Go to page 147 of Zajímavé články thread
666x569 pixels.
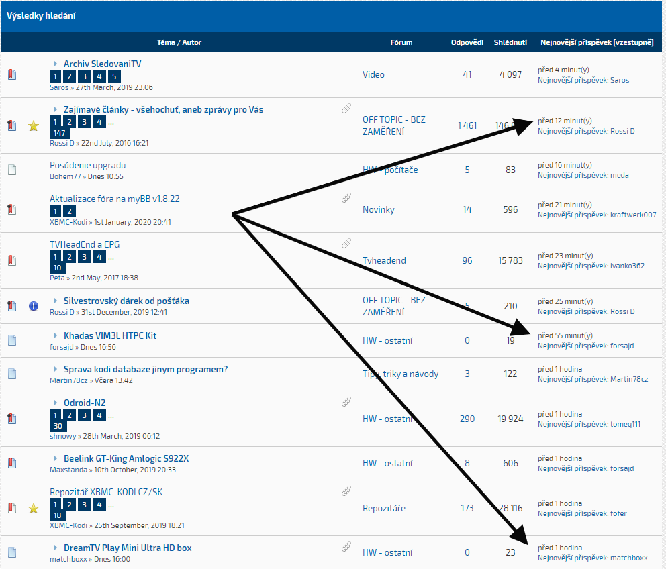point(58,134)
